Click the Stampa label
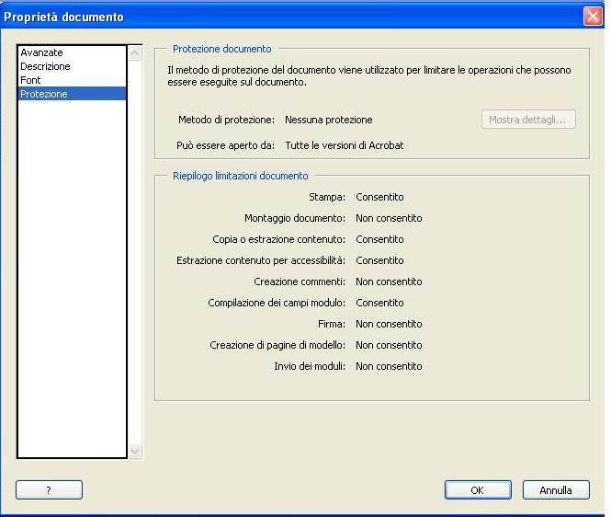 pyautogui.click(x=327, y=197)
